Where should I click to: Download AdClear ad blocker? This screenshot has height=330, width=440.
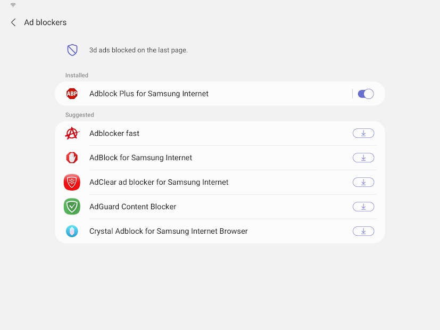pos(363,182)
